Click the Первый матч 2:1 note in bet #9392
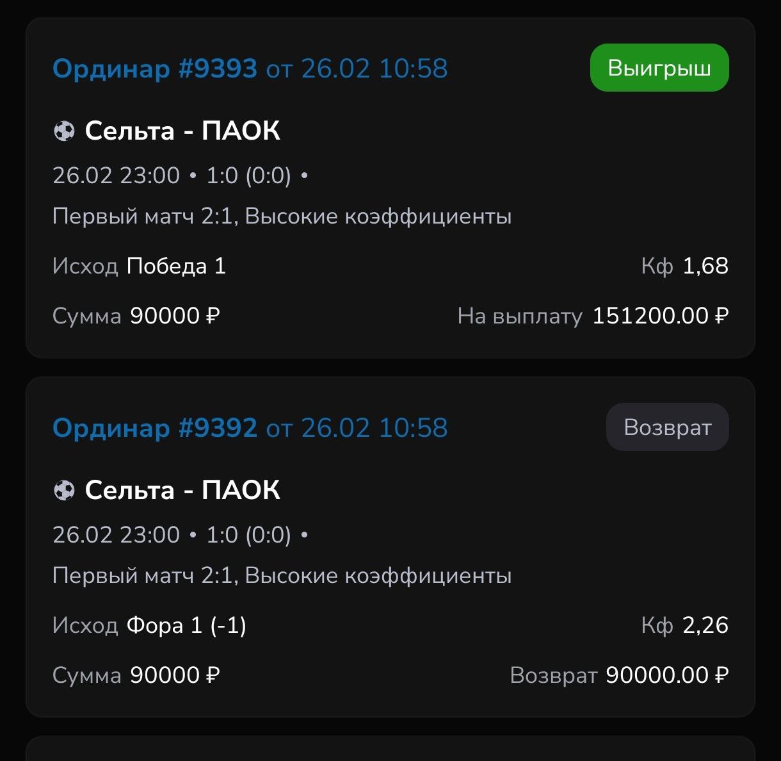 pyautogui.click(x=282, y=576)
